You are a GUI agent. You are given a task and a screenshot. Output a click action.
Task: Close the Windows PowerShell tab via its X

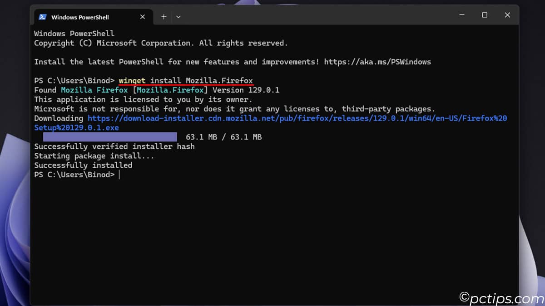[142, 16]
